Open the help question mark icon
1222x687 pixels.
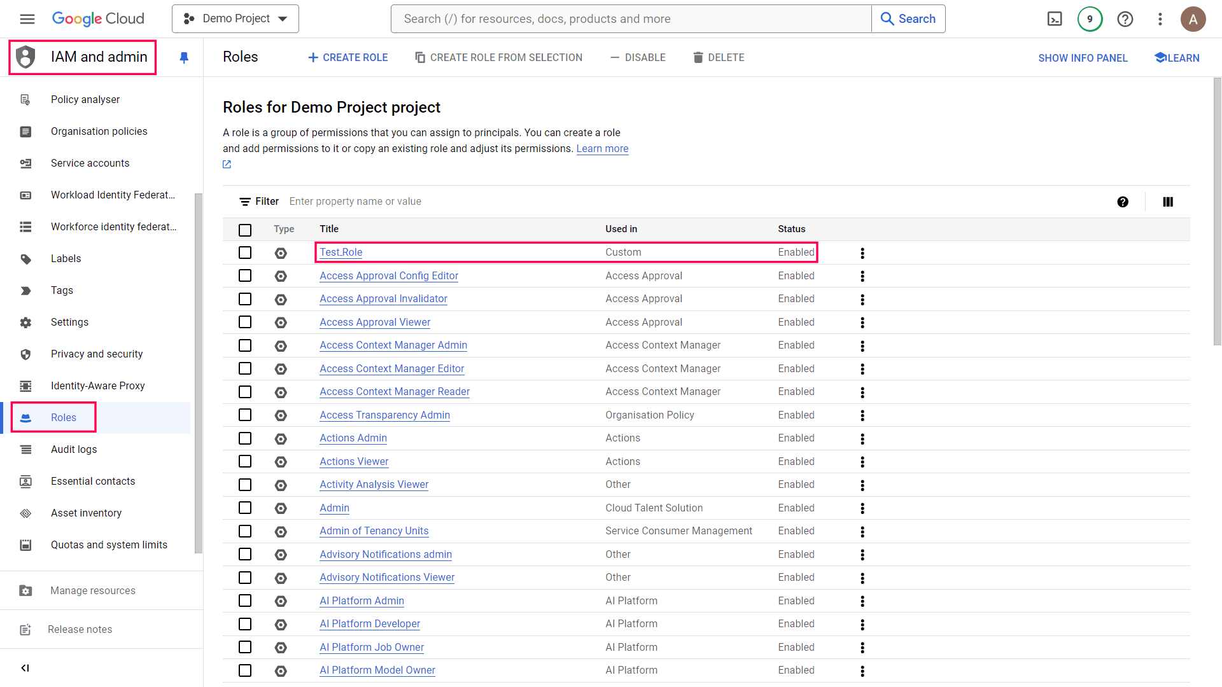1125,19
